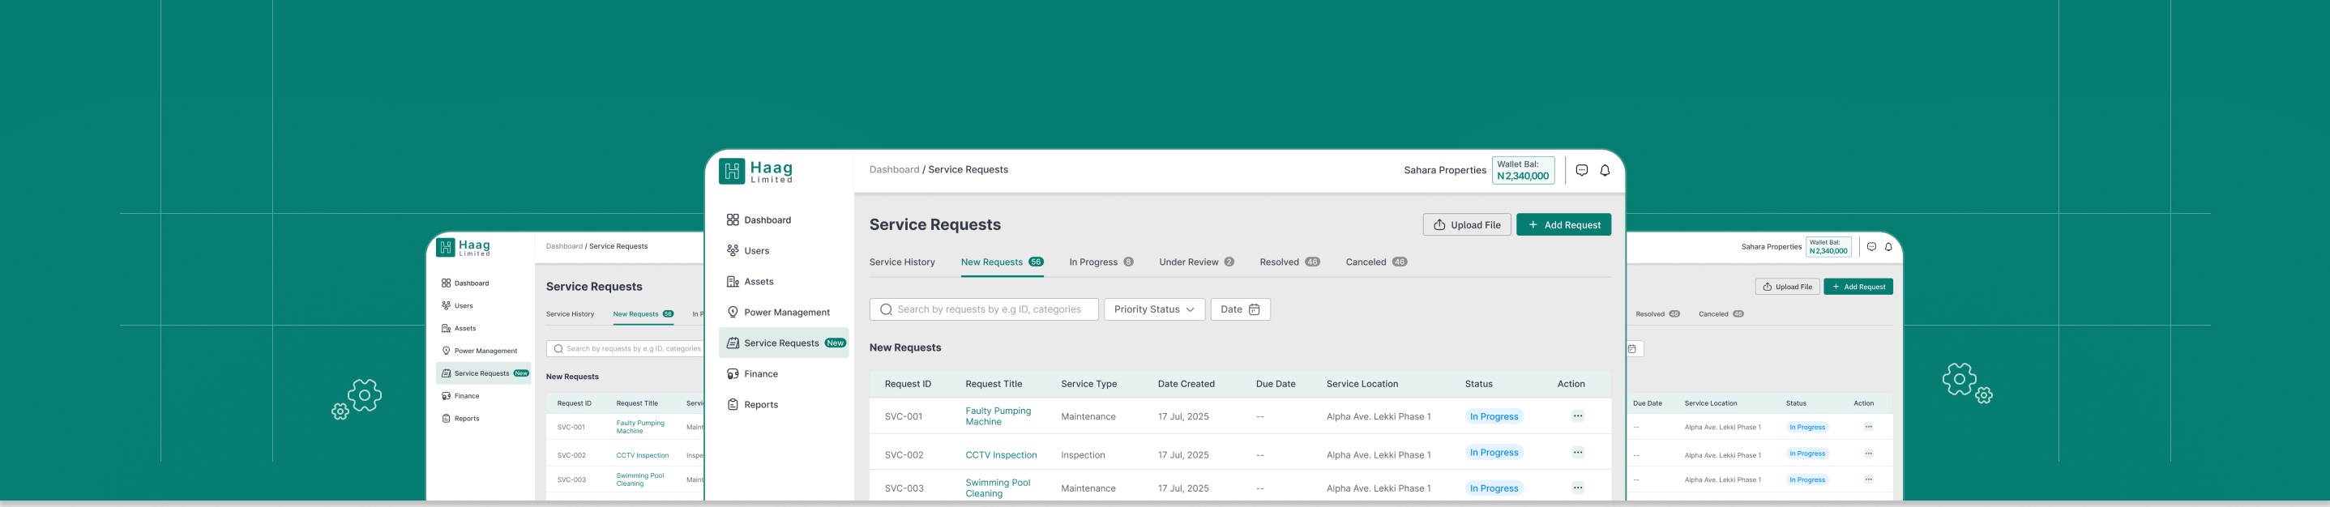Switch to Canceled tab in right window
2330x507 pixels.
click(1721, 313)
